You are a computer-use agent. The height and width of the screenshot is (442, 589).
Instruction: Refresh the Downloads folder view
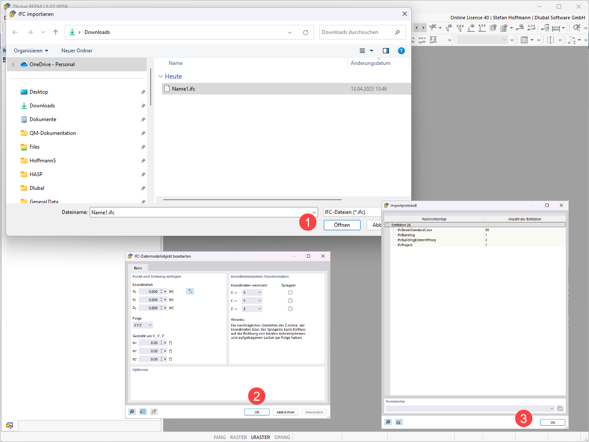(x=305, y=32)
